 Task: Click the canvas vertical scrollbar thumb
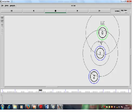click(x=131, y=52)
